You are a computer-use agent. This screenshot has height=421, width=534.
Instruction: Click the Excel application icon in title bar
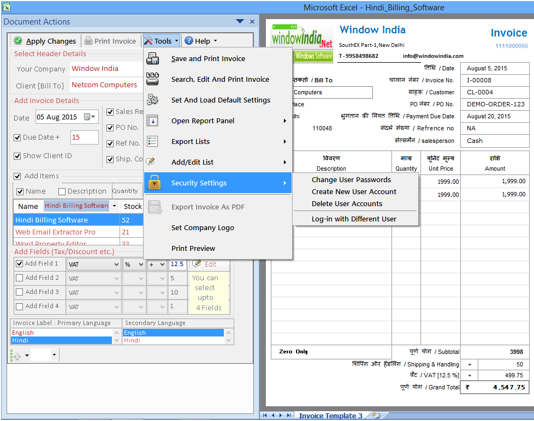tap(6, 7)
